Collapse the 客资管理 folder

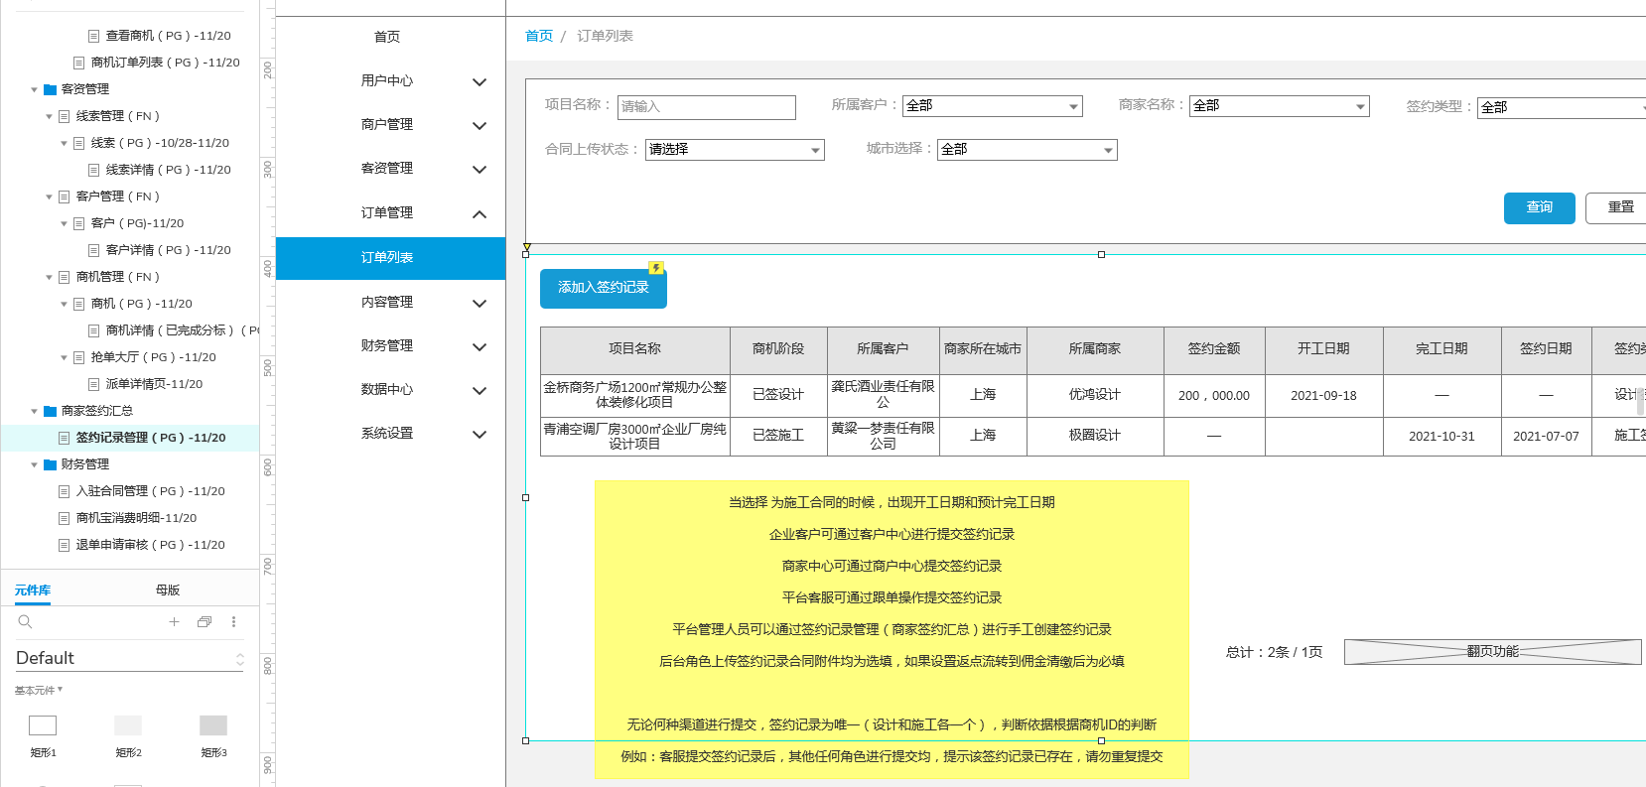pos(34,90)
